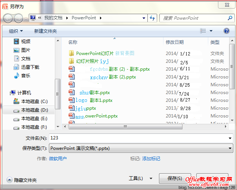Collapse folders via 隐藏文件夹 button
Screen dimensions: 237x190
pyautogui.click(x=22, y=180)
